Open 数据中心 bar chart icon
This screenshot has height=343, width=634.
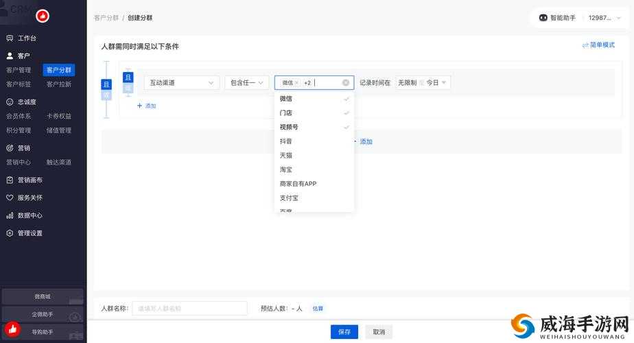(10, 215)
